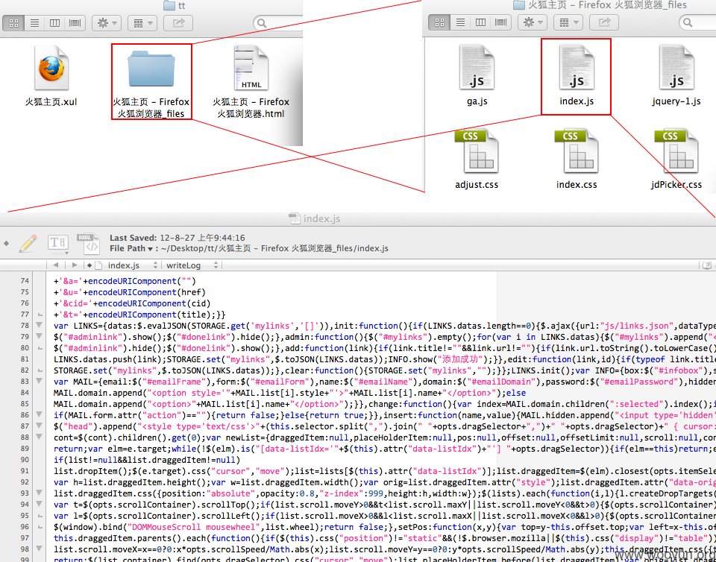Open the File Path dropdown

(x=131, y=249)
